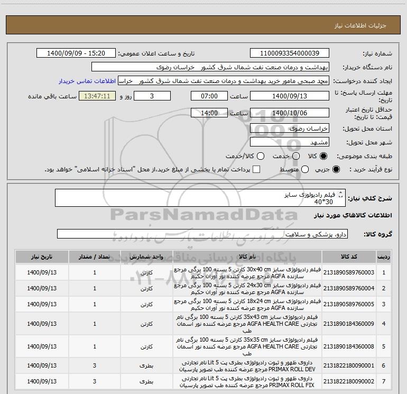Click the quantity 3 in row 7
The width and height of the screenshot is (407, 394).
(95, 381)
